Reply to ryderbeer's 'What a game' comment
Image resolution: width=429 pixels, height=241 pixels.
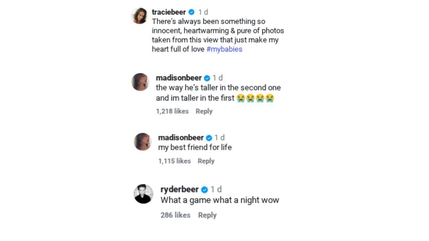click(207, 215)
